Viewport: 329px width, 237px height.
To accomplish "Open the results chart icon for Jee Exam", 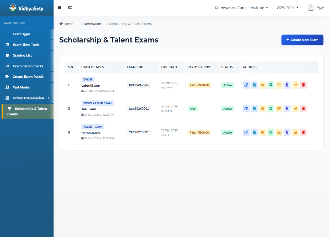I will [295, 108].
